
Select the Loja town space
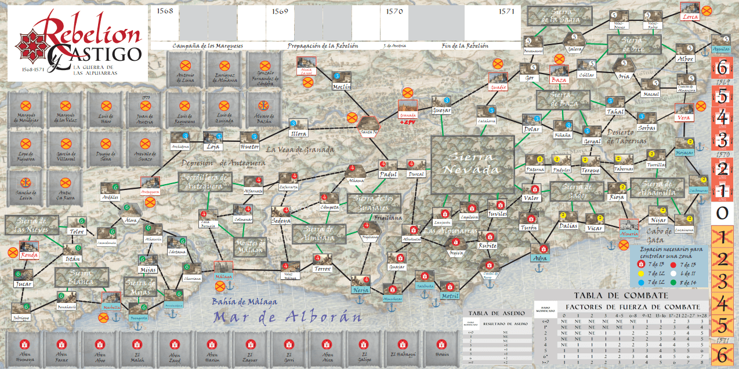pos(213,138)
